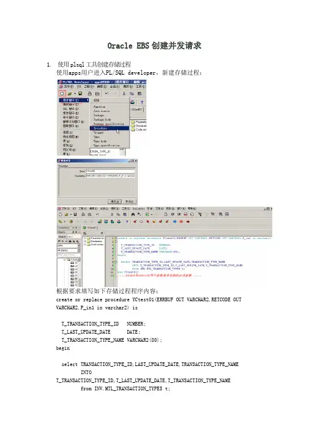This screenshot has height=437, width=309.
Task: Click the Print icon in the top toolbar
Action: coord(90,93)
